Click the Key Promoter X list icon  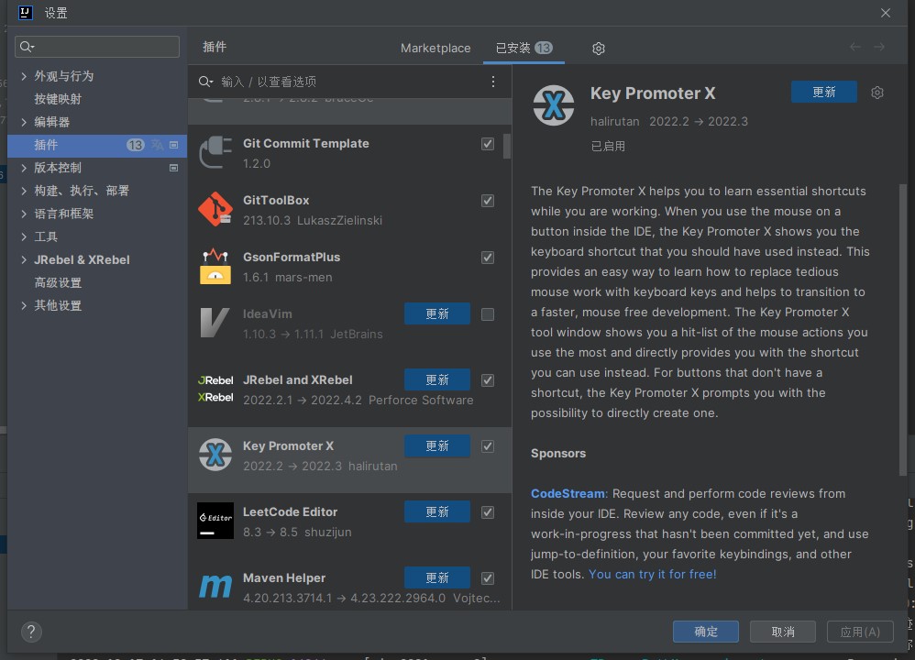[215, 456]
